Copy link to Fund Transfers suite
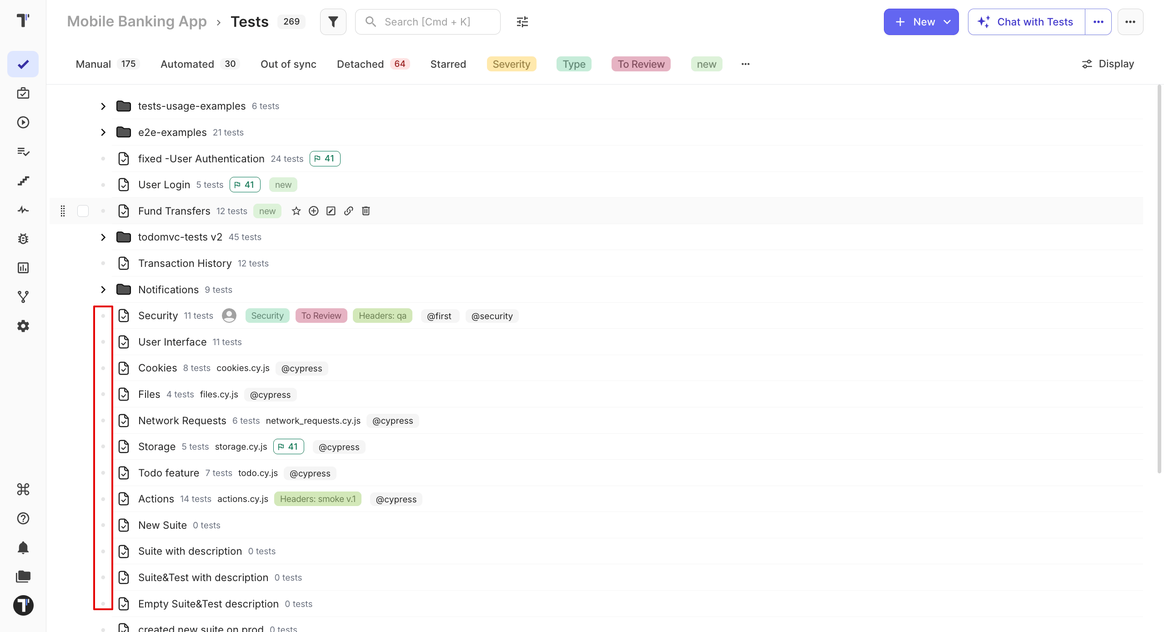The width and height of the screenshot is (1164, 632). 349,211
